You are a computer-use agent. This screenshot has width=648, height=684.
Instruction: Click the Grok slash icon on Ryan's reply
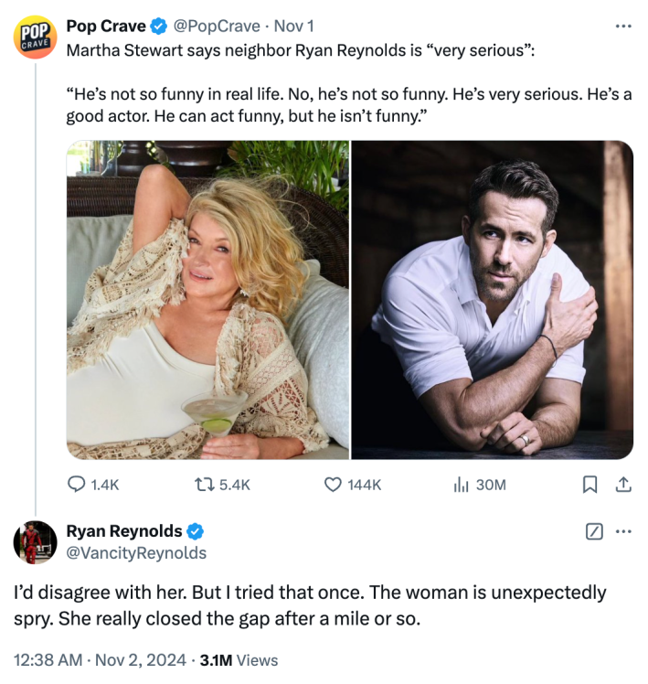point(594,531)
